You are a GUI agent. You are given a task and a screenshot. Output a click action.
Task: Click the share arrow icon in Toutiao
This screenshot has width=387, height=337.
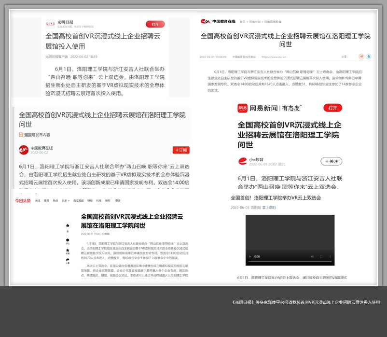[x=68, y=260]
